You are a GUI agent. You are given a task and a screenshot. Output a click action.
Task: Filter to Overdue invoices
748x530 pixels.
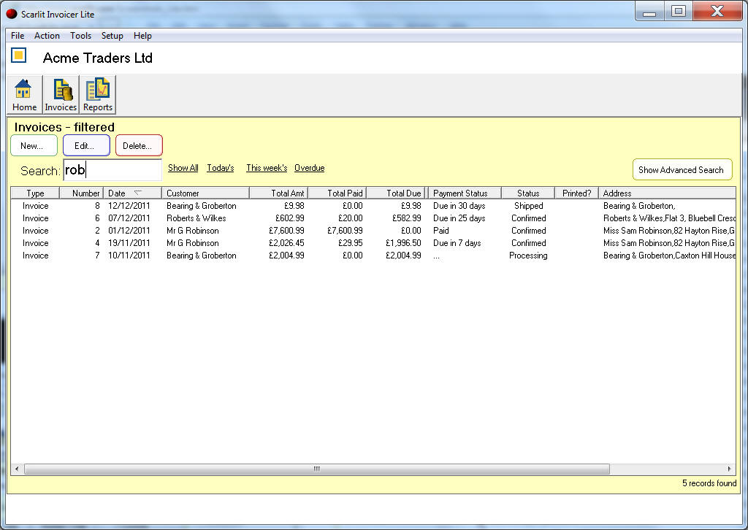[309, 167]
